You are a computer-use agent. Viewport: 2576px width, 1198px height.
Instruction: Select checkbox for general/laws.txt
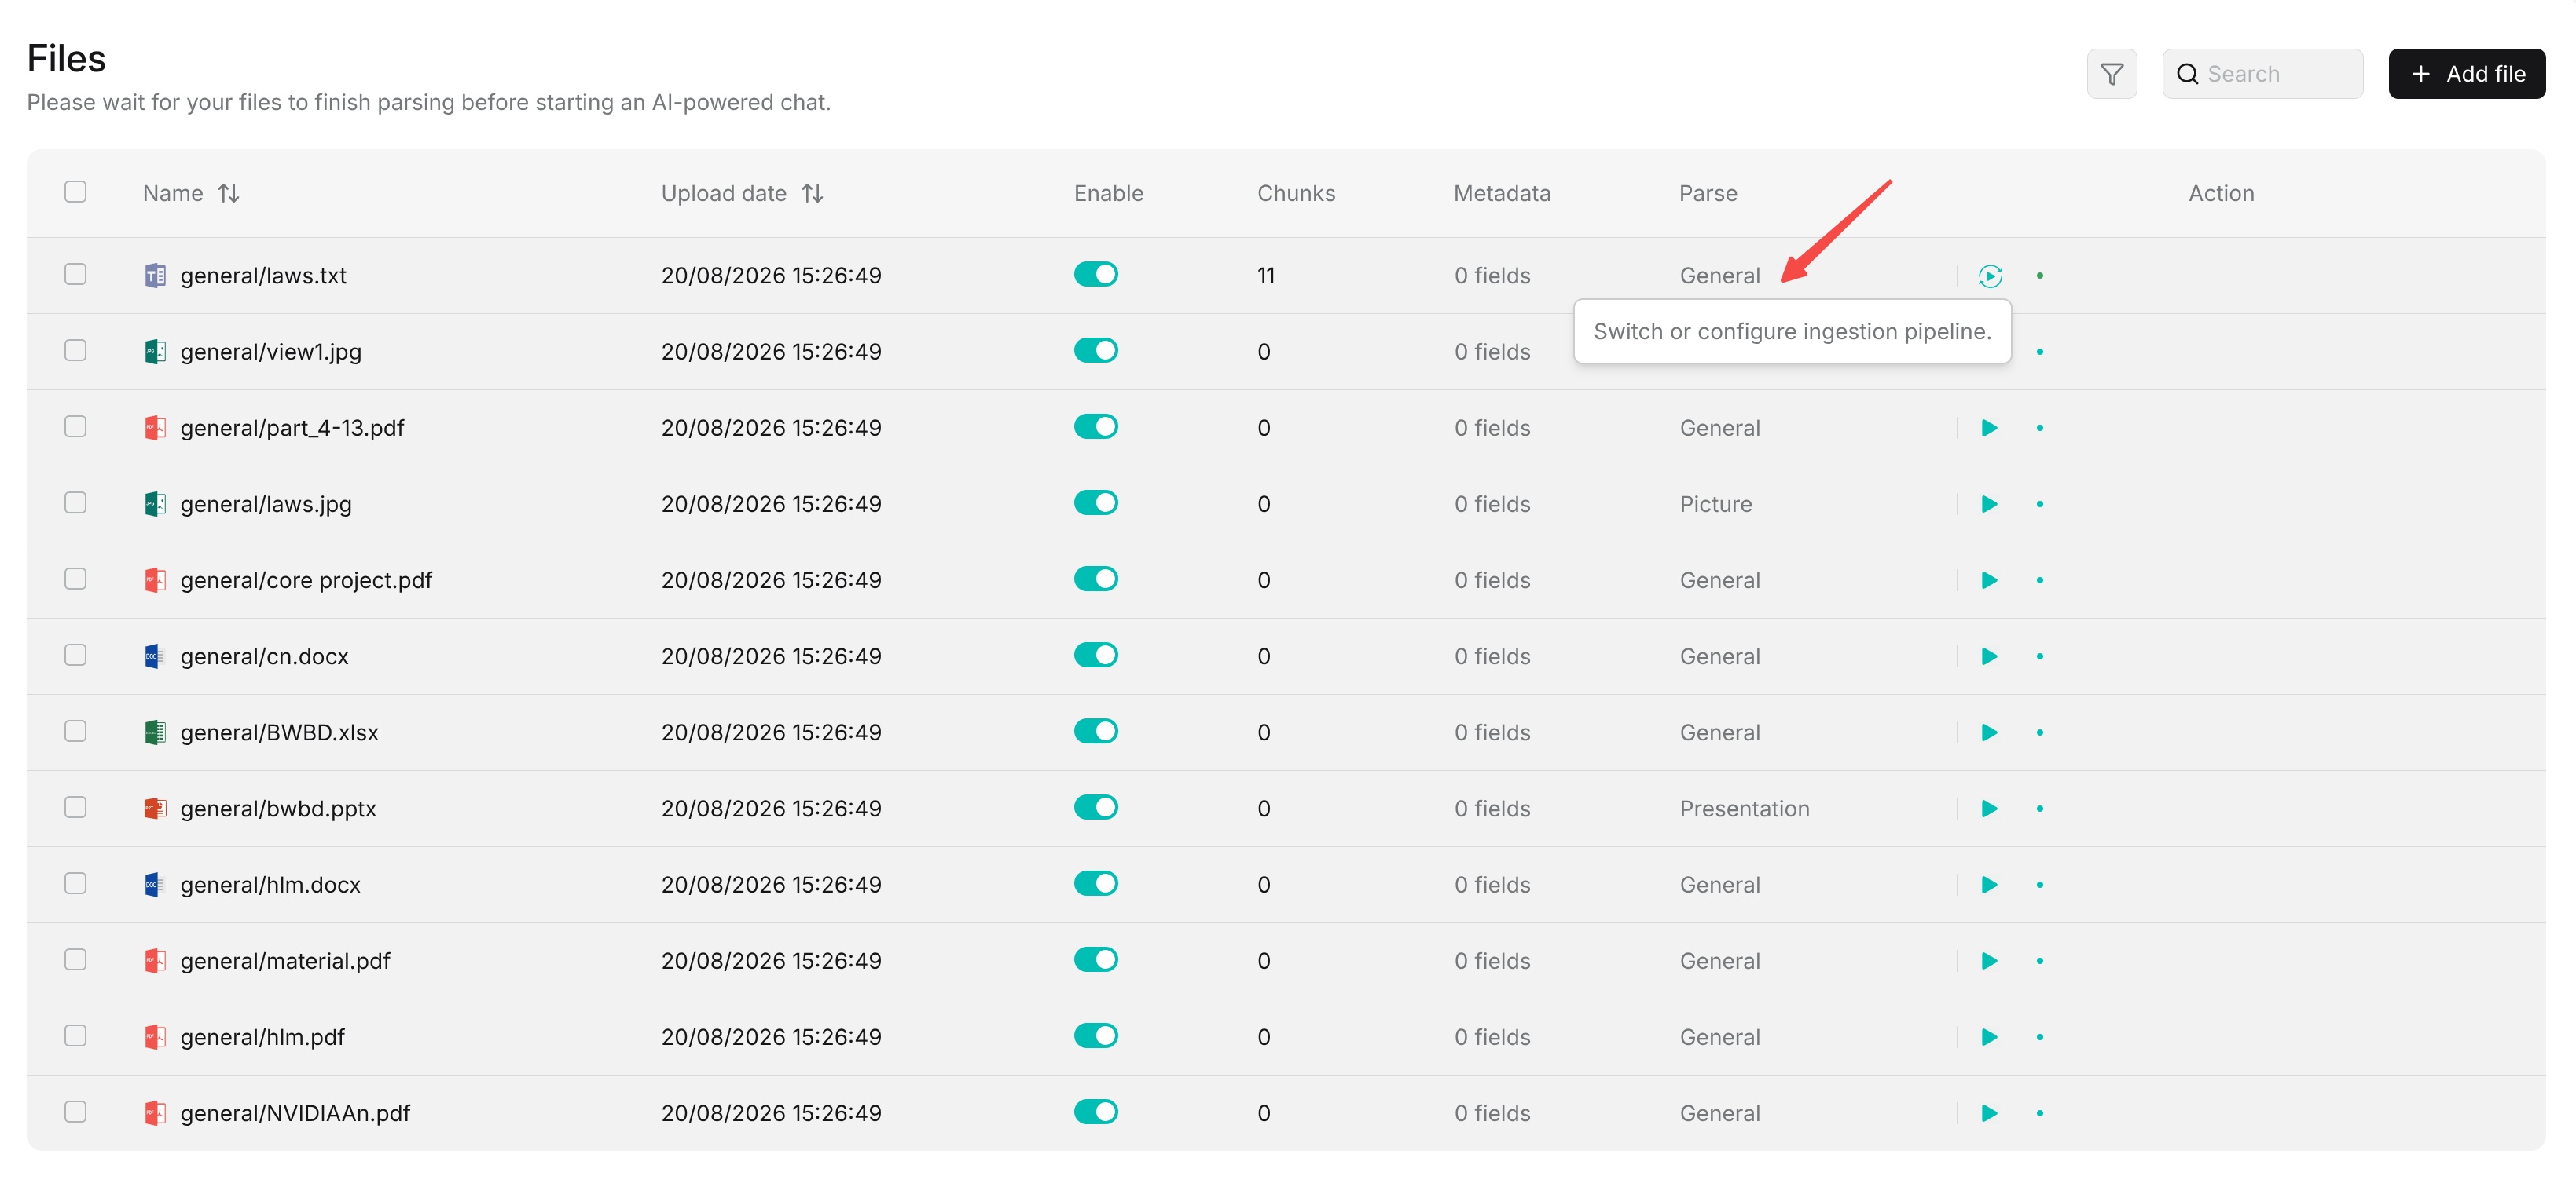[75, 274]
